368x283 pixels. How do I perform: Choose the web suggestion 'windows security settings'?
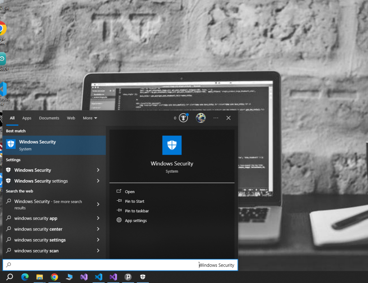tap(40, 240)
